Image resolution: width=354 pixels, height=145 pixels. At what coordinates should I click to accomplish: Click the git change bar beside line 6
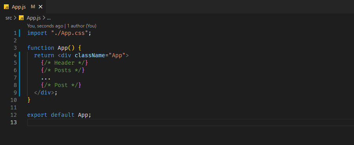(19, 70)
